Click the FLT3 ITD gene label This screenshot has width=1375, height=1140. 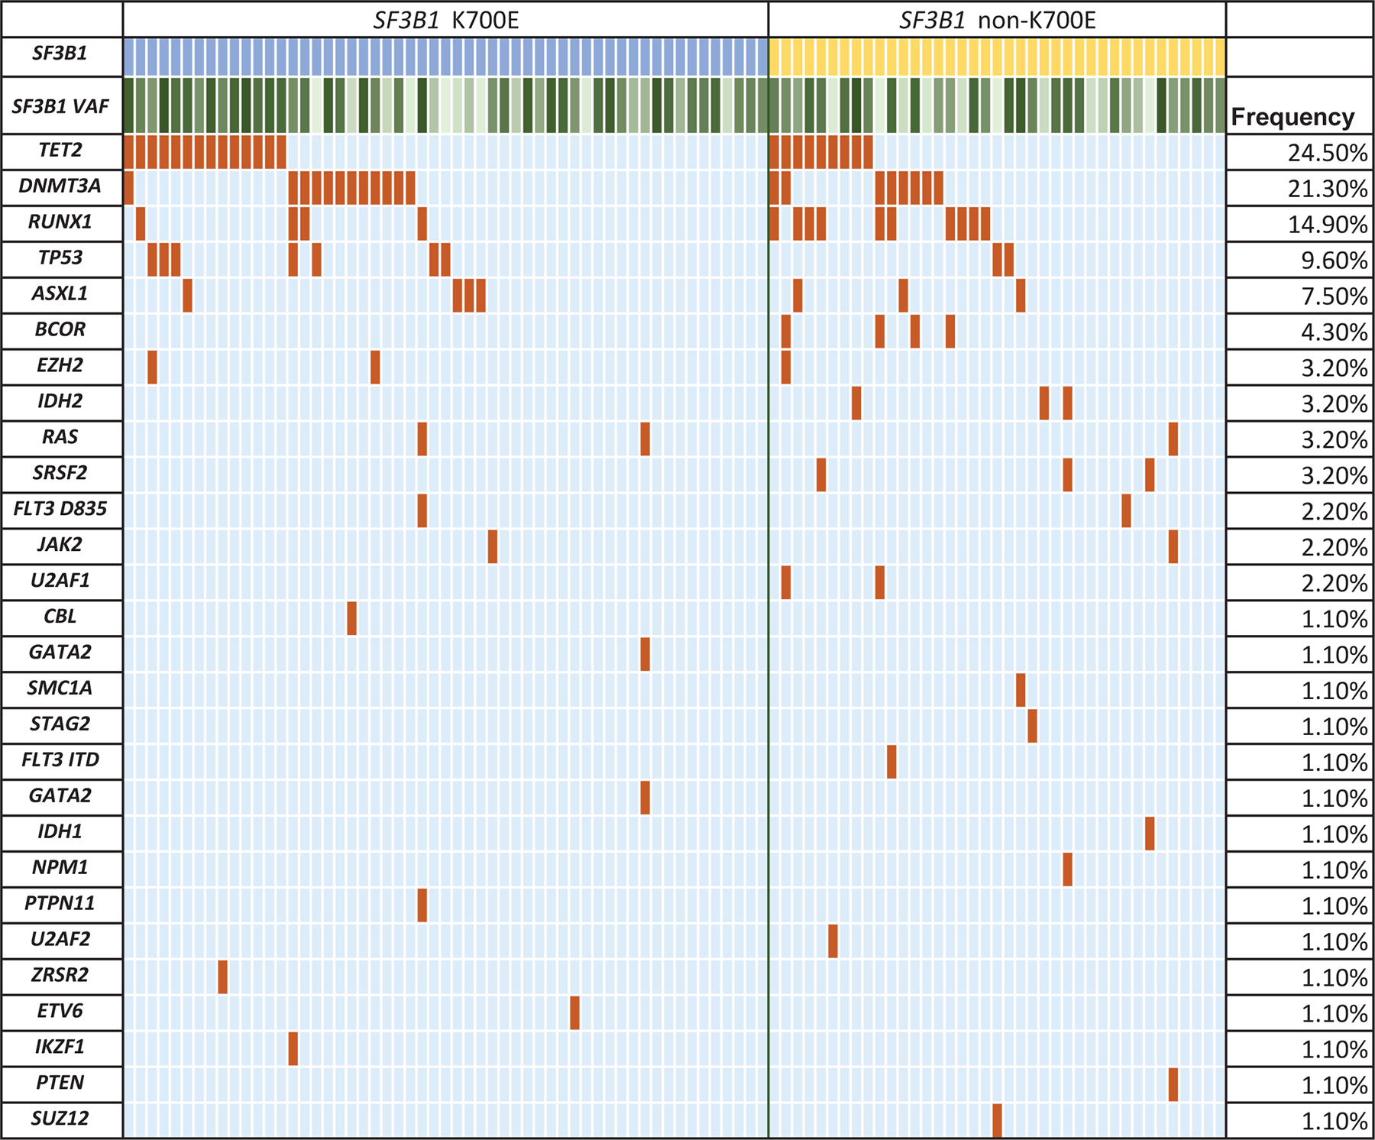(x=60, y=759)
